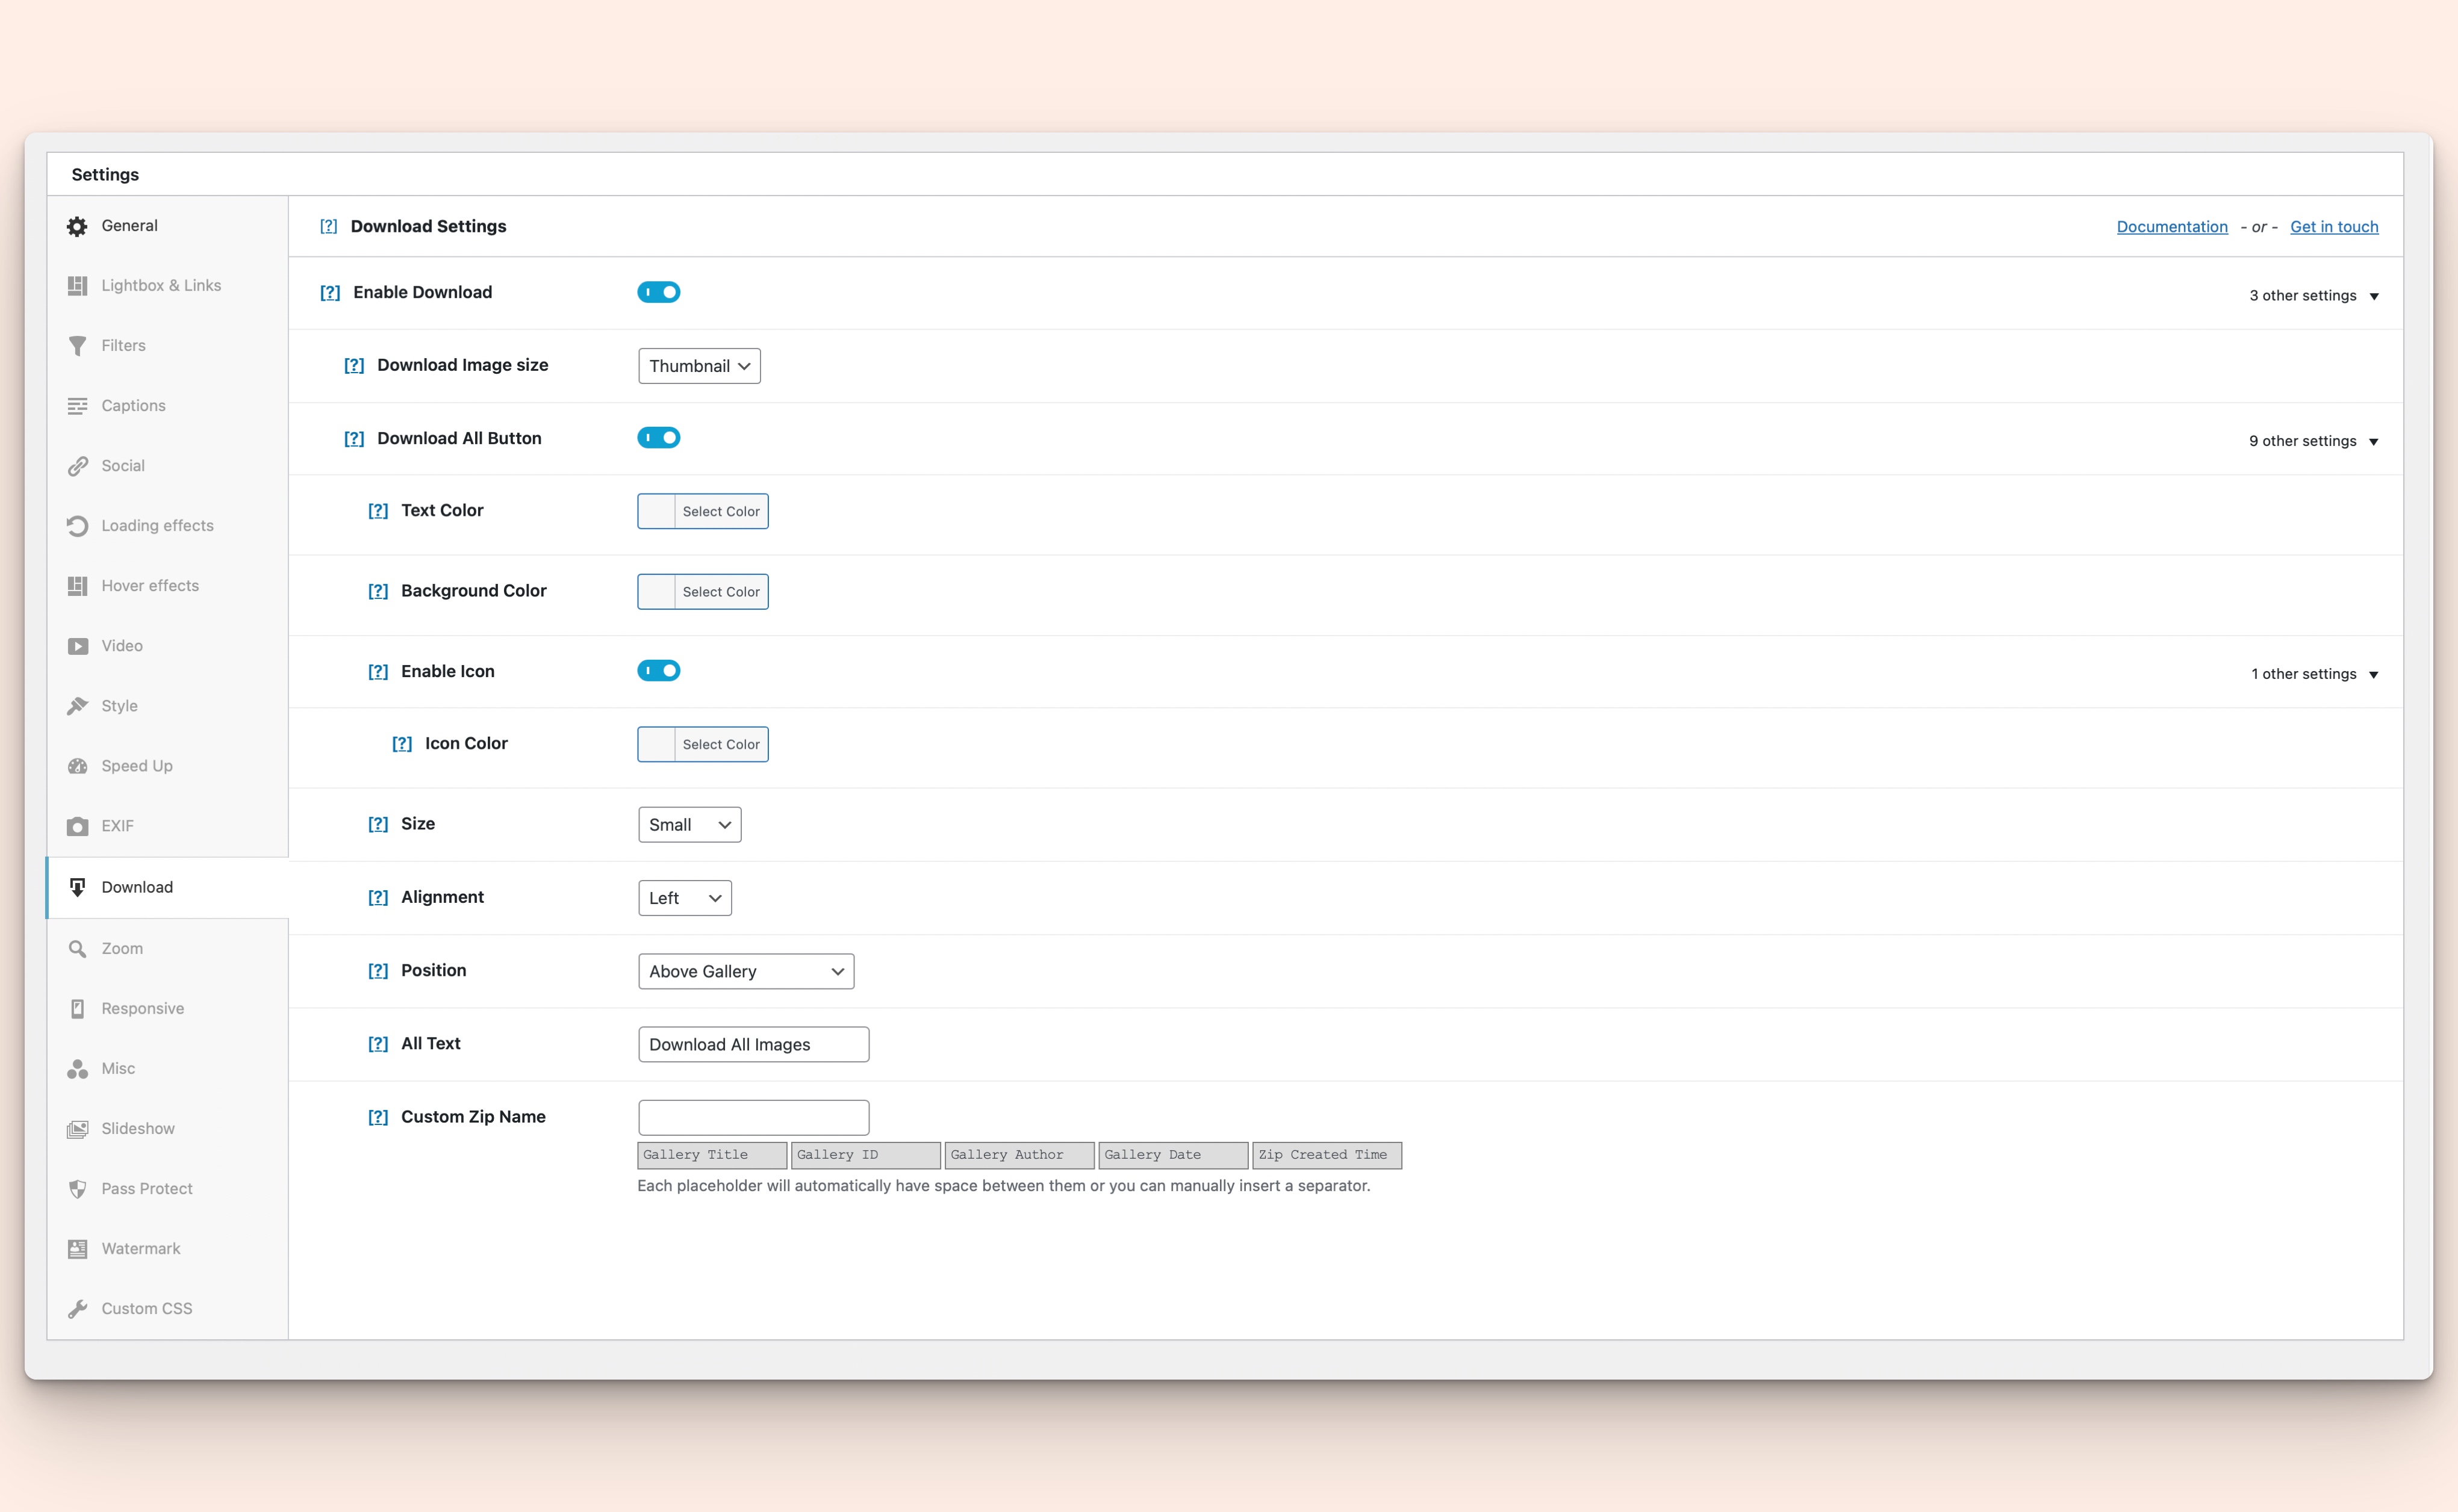The image size is (2458, 1512).
Task: Click the Responsive phone icon
Action: pyautogui.click(x=77, y=1008)
